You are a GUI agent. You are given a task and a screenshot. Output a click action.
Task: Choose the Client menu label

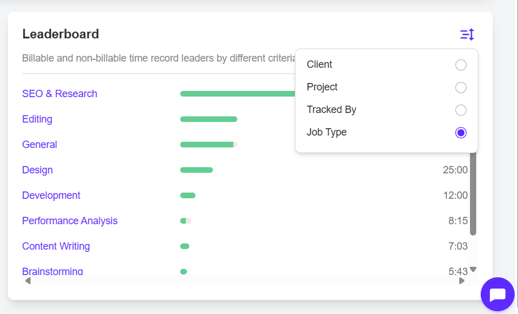click(x=319, y=64)
